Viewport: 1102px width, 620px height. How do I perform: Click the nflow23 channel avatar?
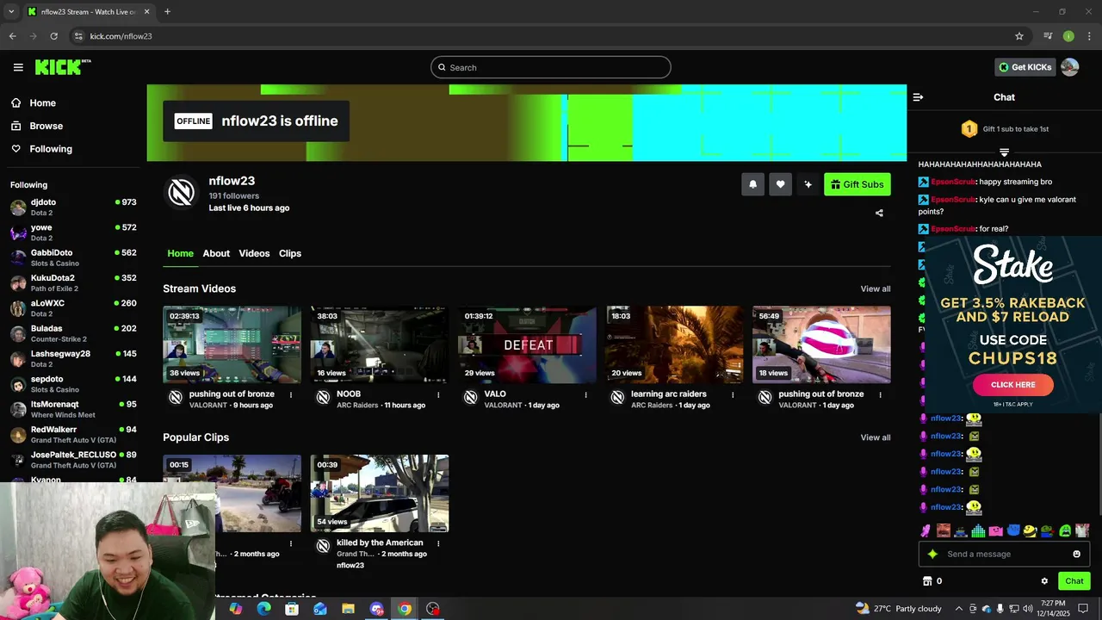tap(181, 192)
